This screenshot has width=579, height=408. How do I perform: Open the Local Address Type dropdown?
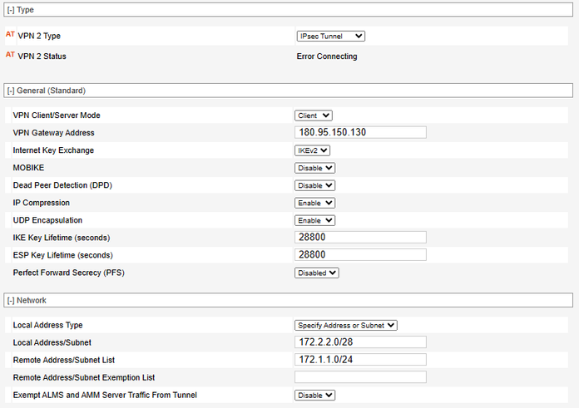pyautogui.click(x=346, y=325)
